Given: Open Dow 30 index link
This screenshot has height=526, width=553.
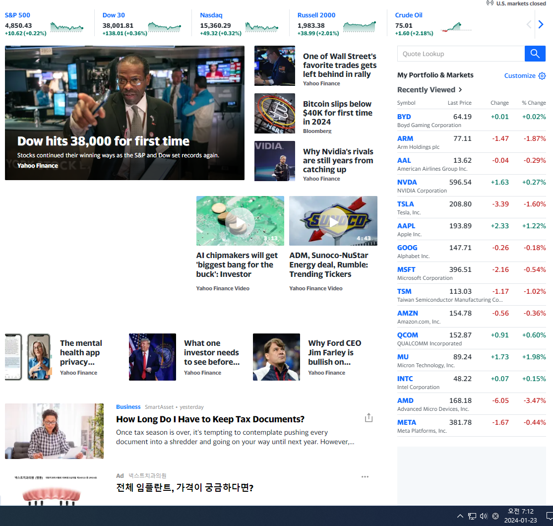Looking at the screenshot, I should 114,15.
